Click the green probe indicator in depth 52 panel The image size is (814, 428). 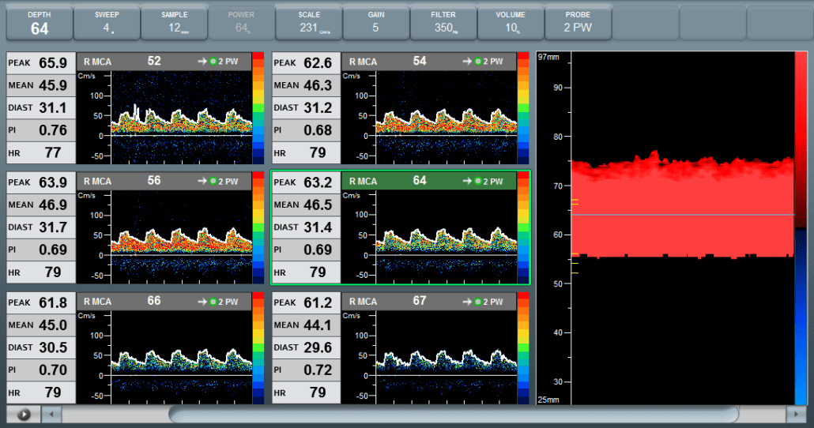213,62
